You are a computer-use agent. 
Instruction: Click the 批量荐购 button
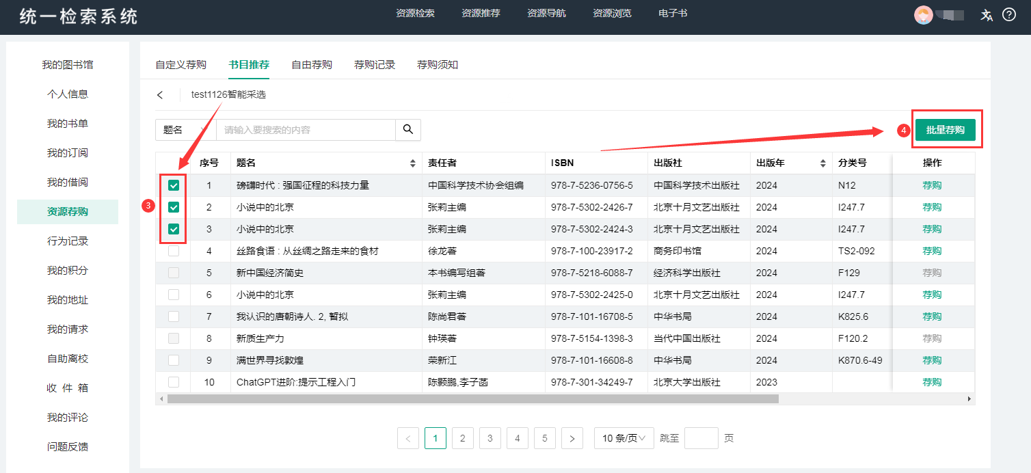click(x=945, y=130)
